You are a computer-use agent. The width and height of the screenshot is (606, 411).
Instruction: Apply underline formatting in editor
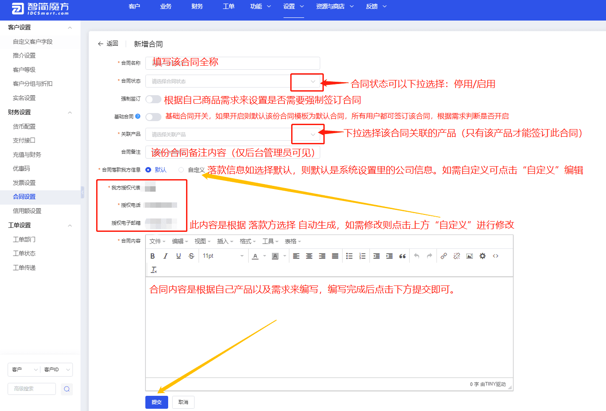pyautogui.click(x=178, y=256)
